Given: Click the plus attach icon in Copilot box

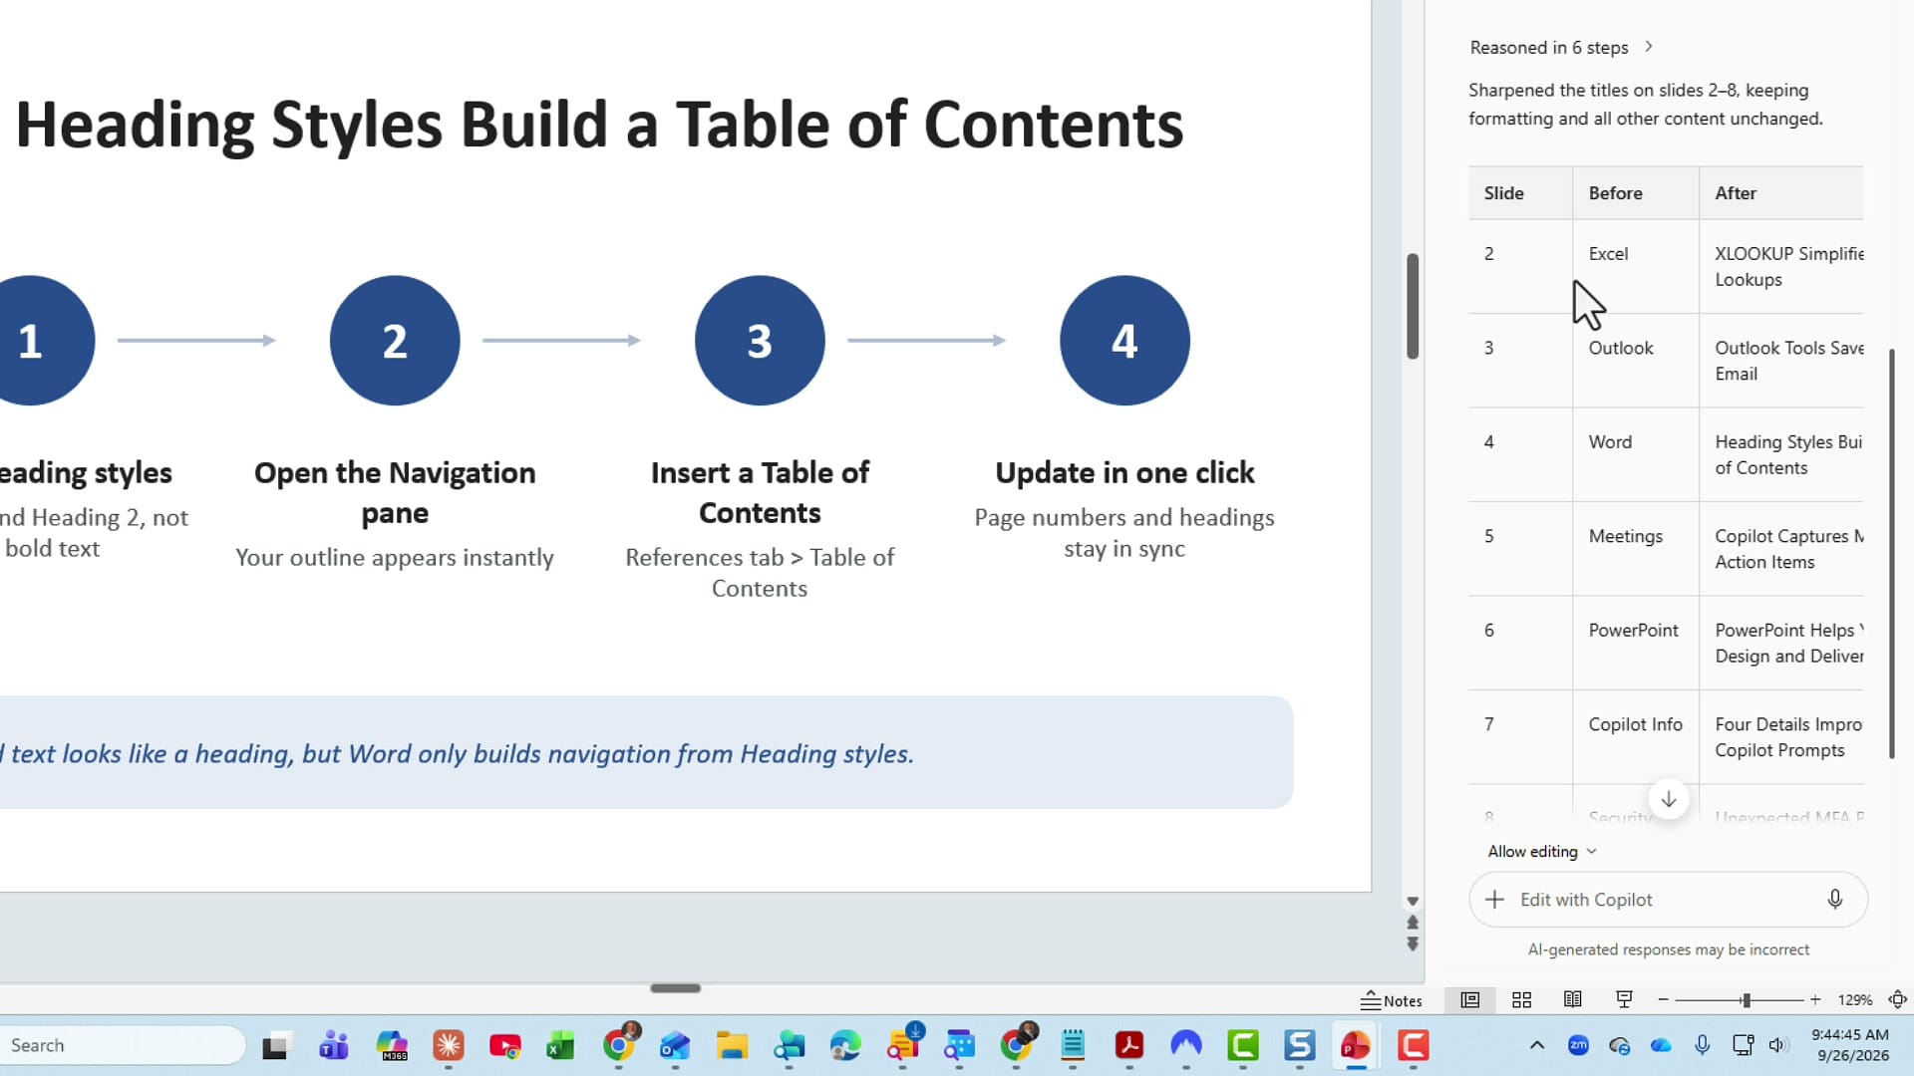Looking at the screenshot, I should pos(1494,900).
